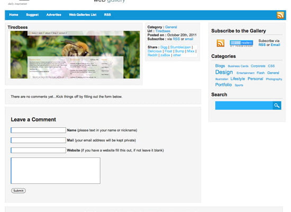Share the post on Reddit
The height and width of the screenshot is (212, 291).
[152, 55]
